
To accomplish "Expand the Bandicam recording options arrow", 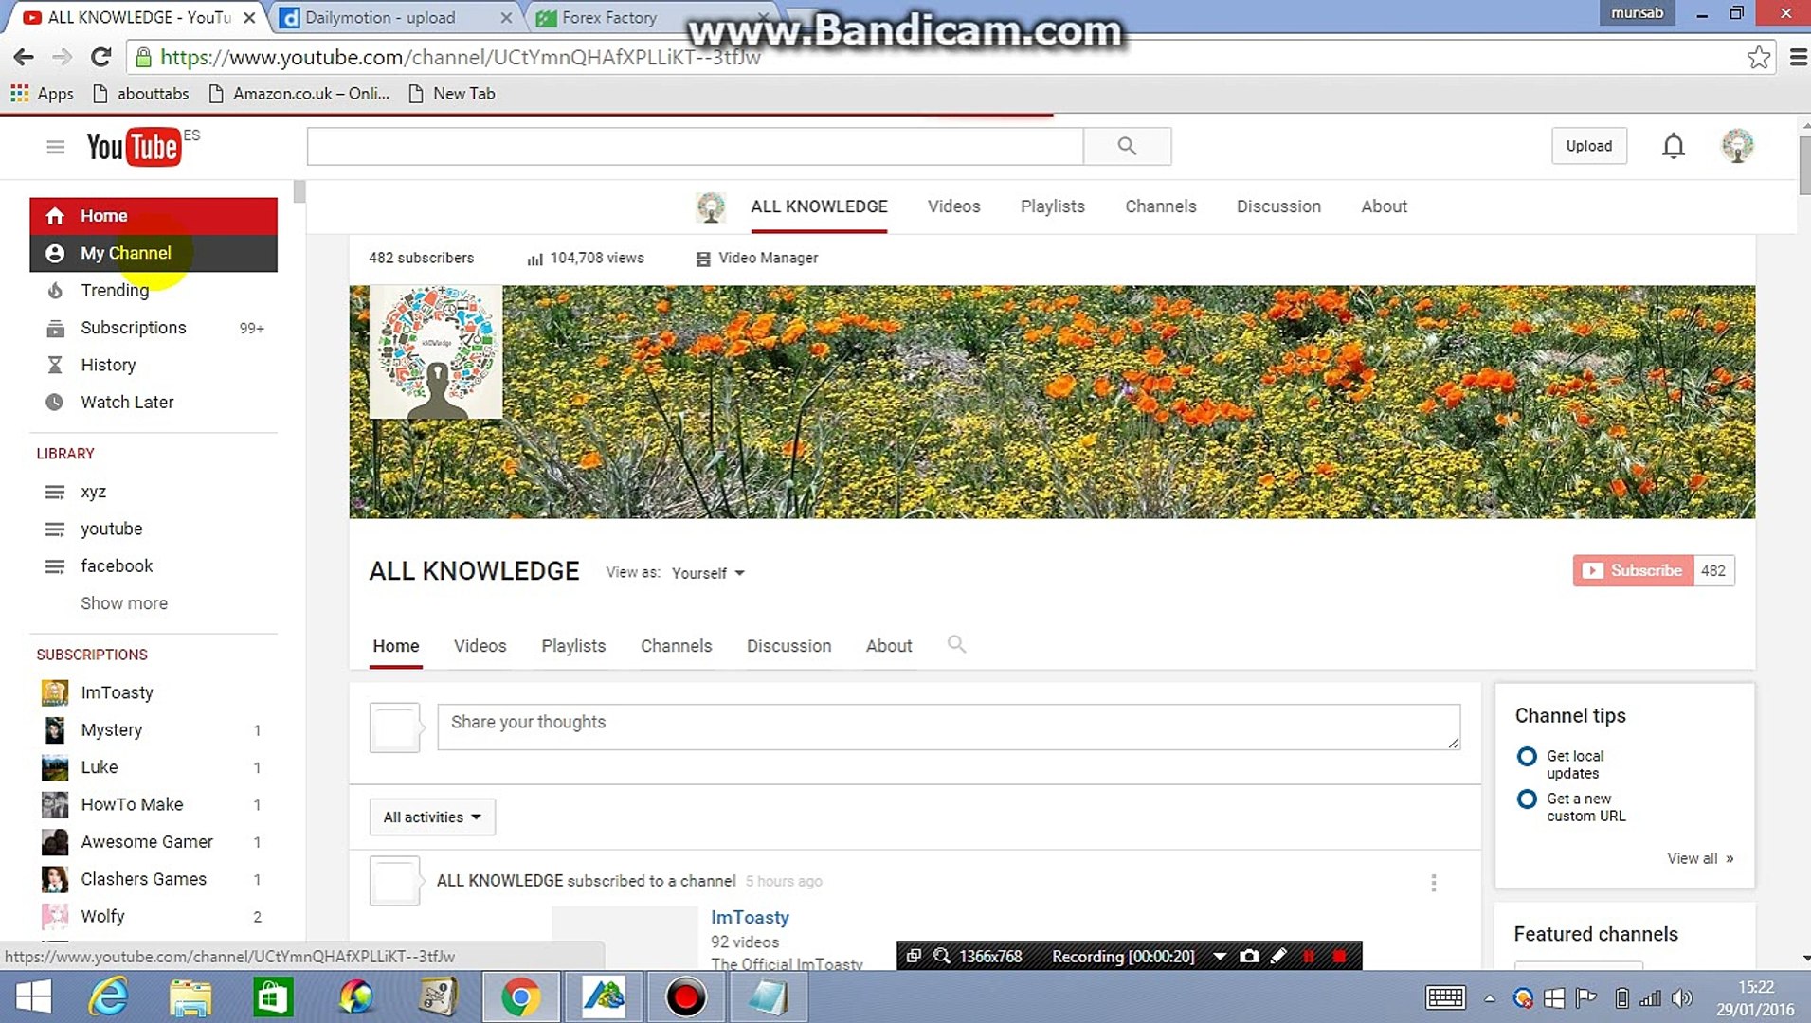I will (x=1220, y=956).
